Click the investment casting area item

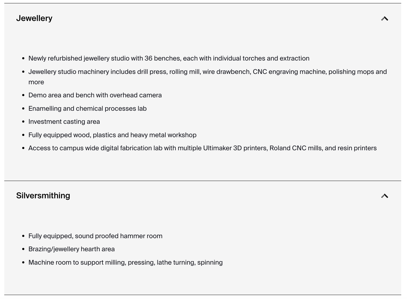(x=64, y=122)
